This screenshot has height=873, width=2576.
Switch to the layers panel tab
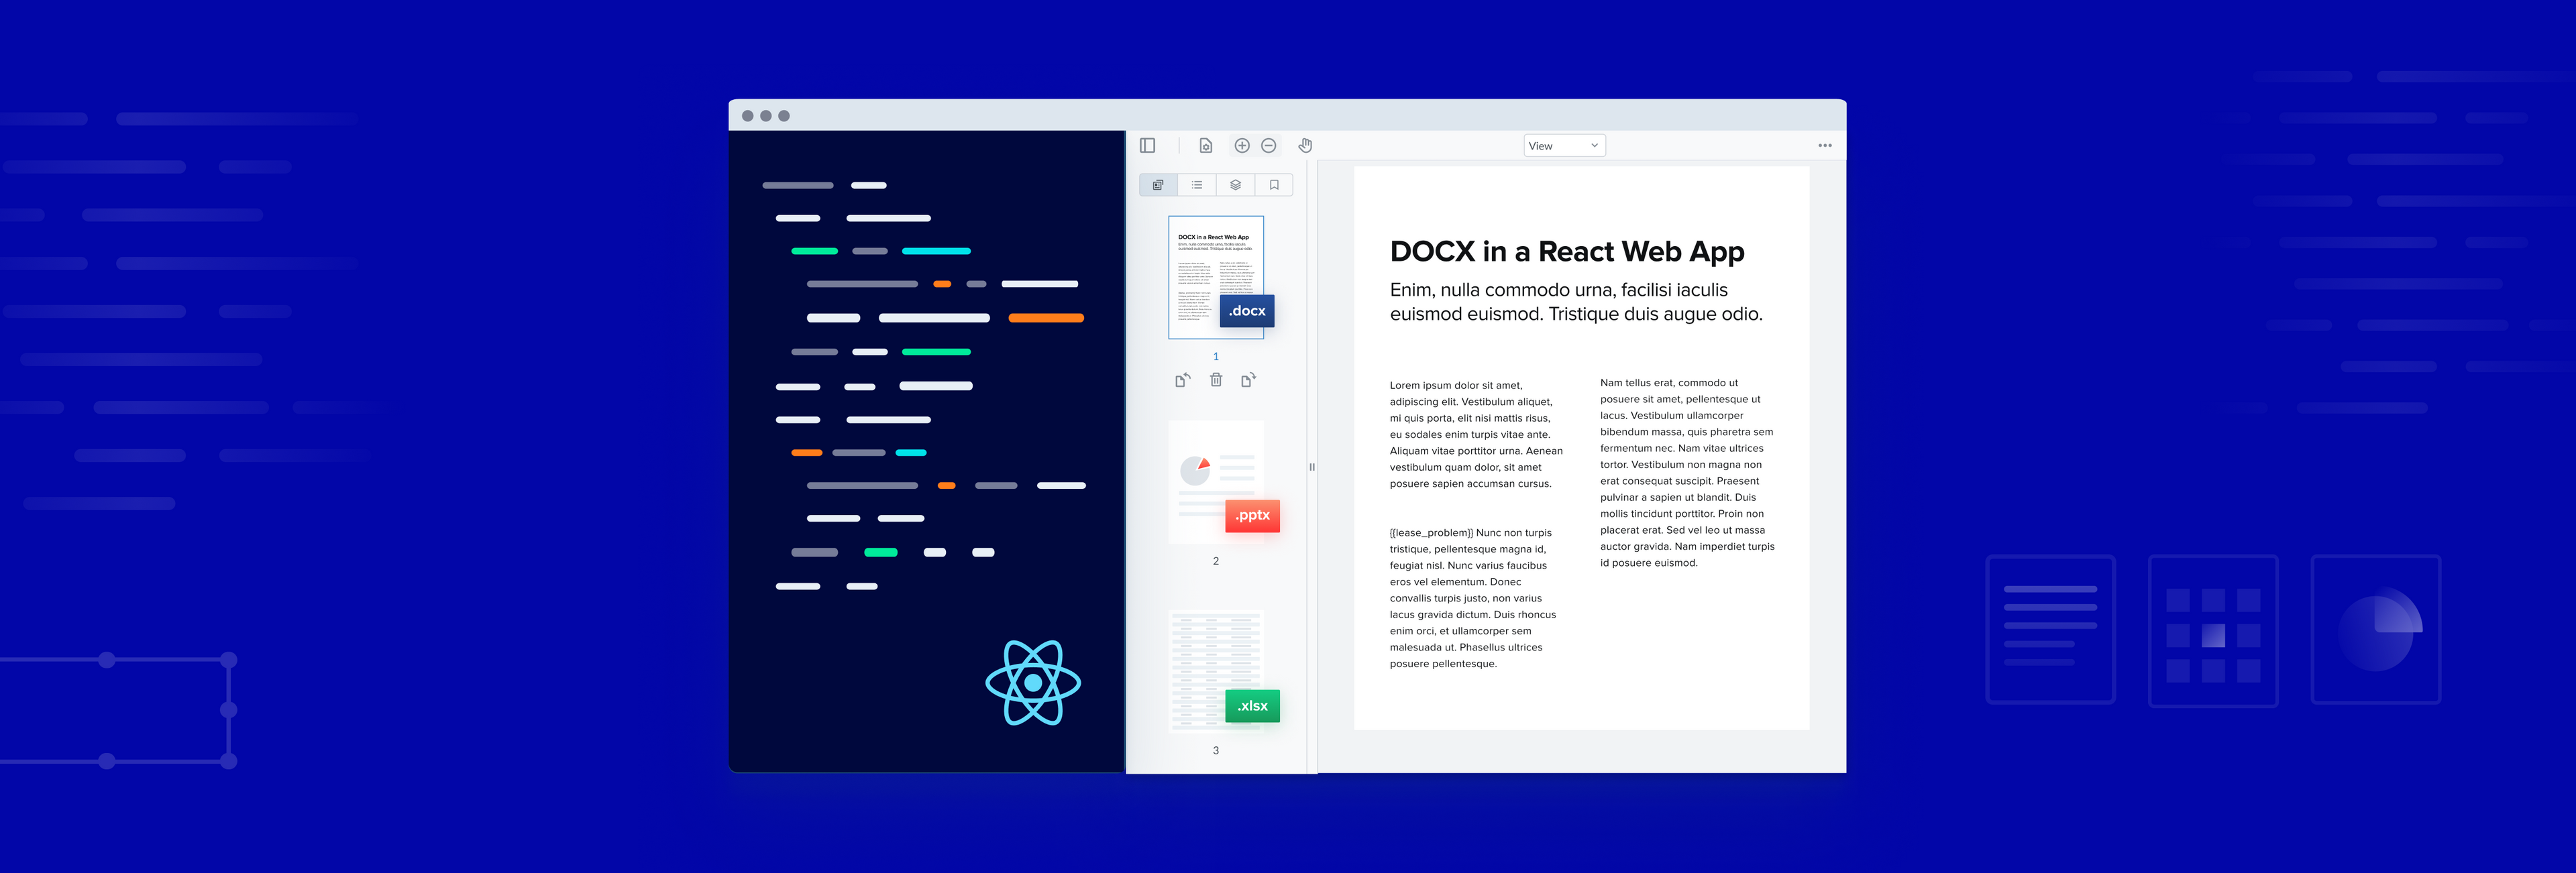tap(1236, 185)
